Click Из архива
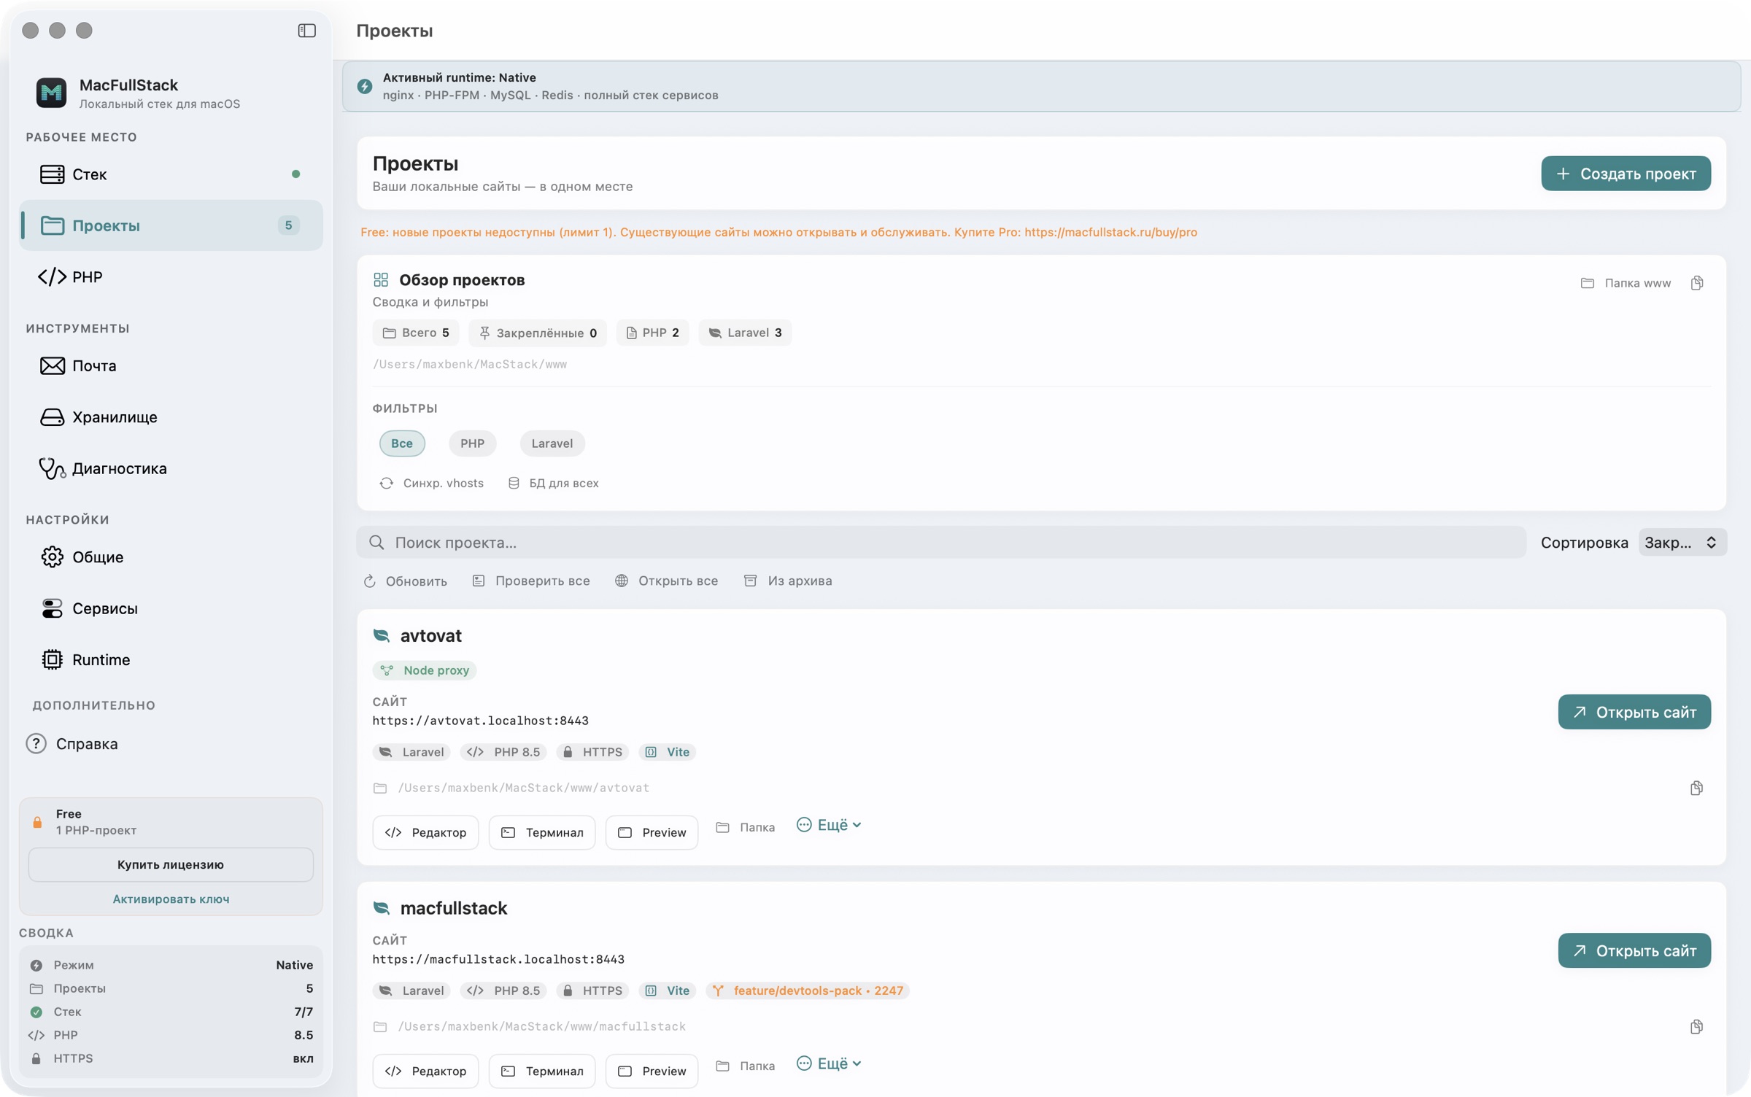Image resolution: width=1751 pixels, height=1097 pixels. click(x=788, y=581)
